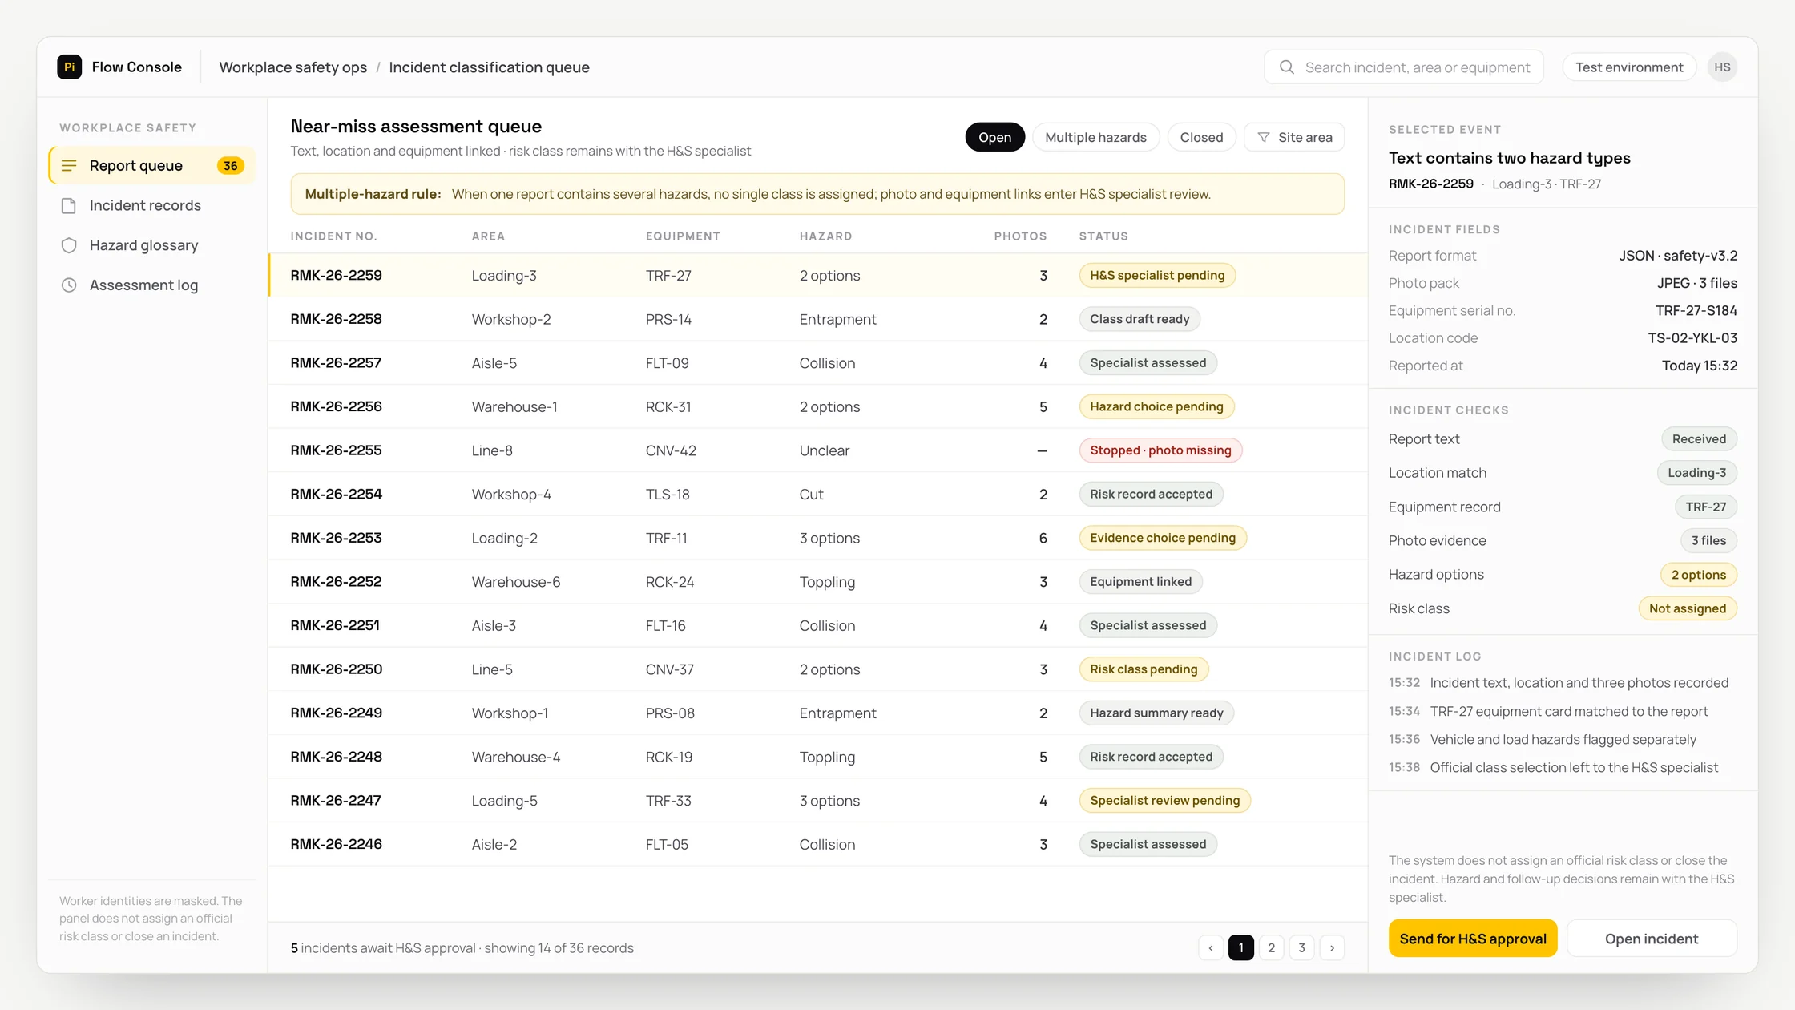
Task: Click the INCIDENT NO. column header
Action: [333, 236]
